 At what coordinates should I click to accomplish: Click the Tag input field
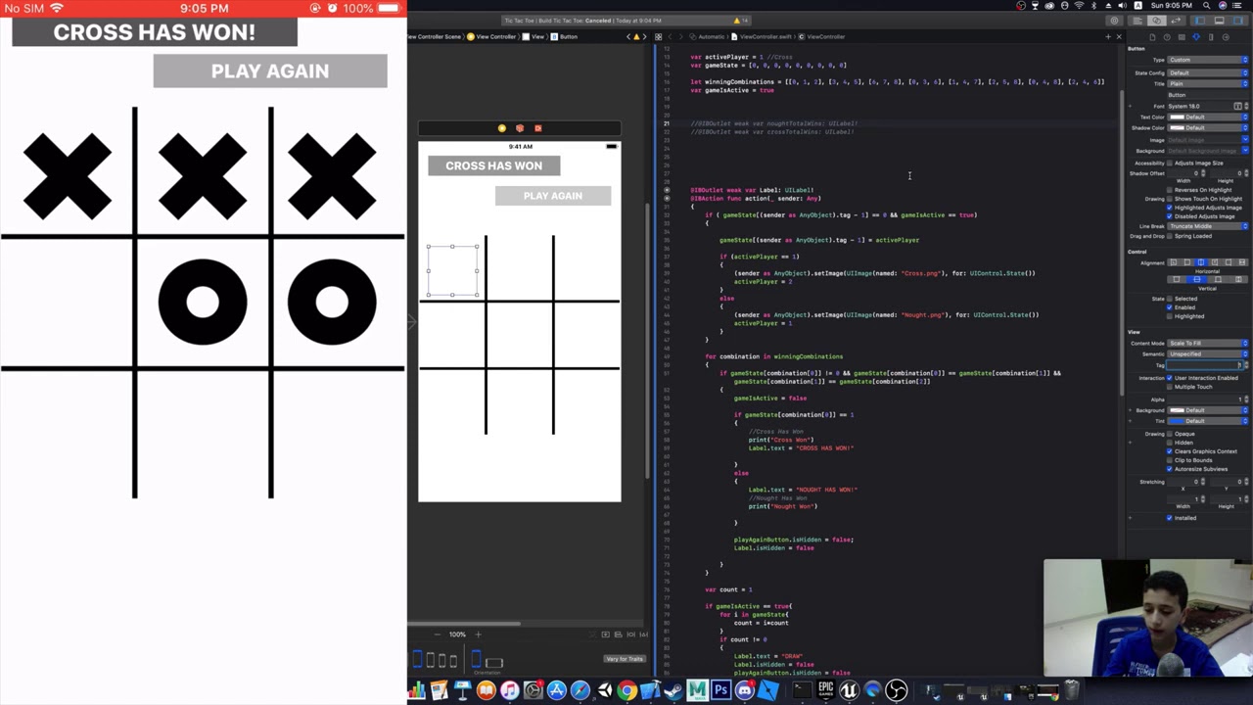tap(1204, 365)
